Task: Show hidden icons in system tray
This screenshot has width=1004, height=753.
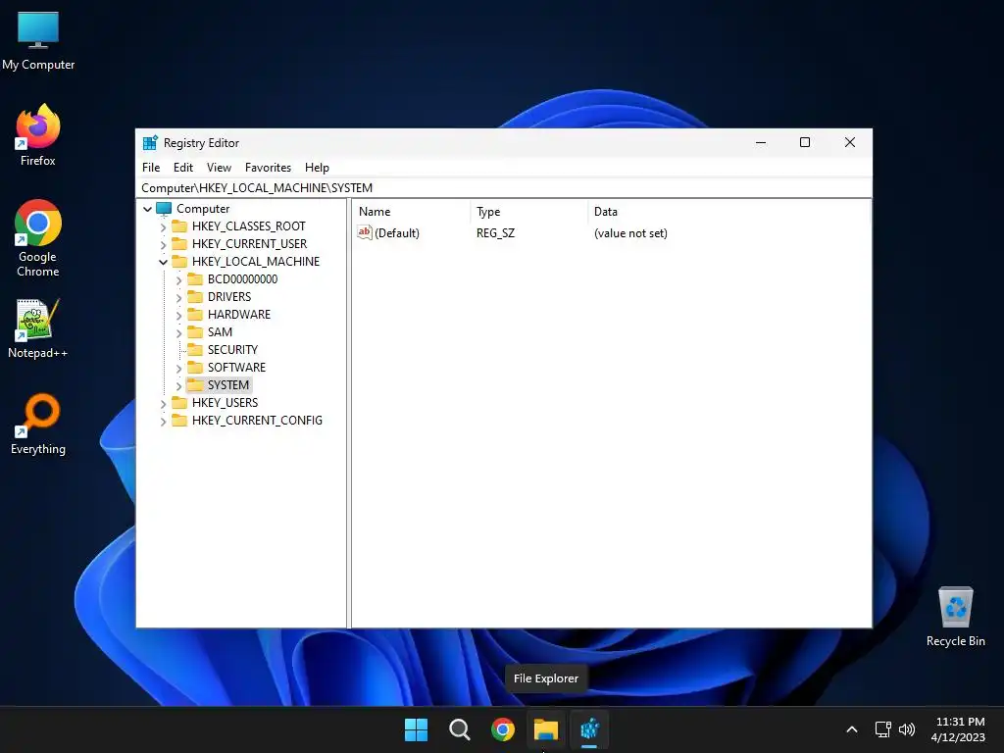Action: [x=852, y=729]
